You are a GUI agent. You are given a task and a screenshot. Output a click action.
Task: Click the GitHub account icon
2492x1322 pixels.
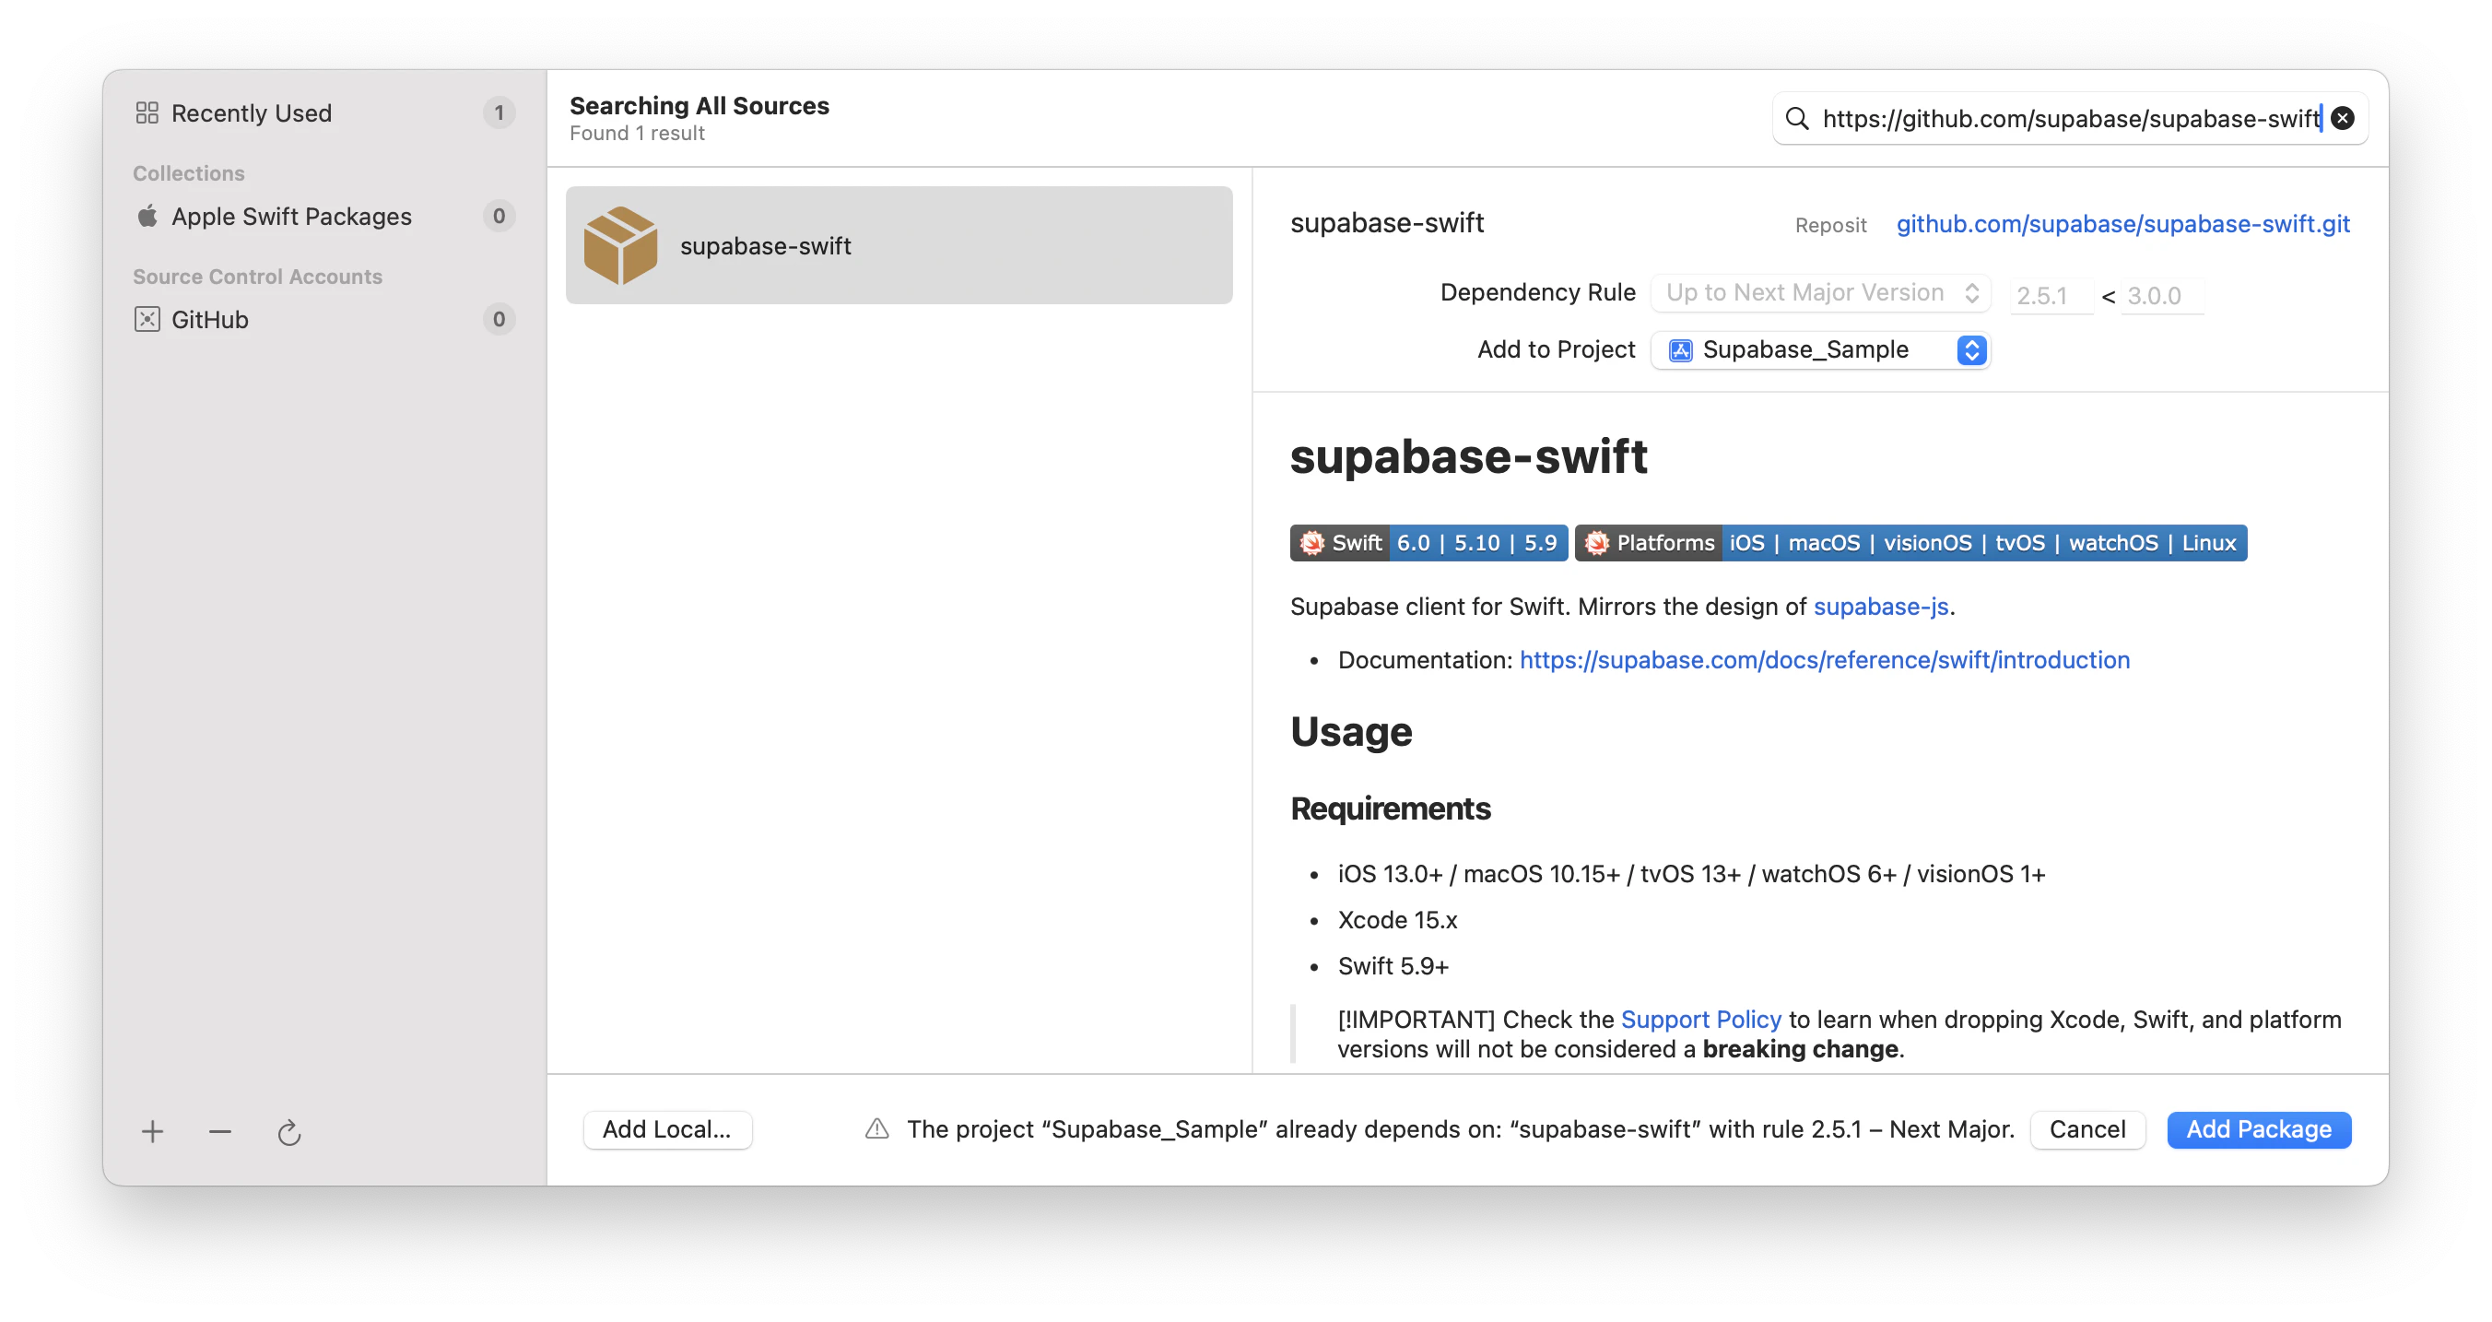[x=147, y=319]
